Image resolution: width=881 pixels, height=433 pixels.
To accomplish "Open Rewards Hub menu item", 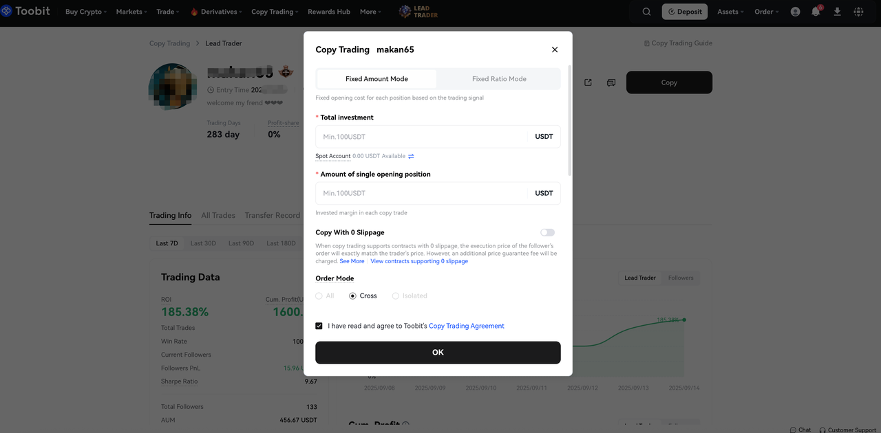I will pyautogui.click(x=329, y=12).
